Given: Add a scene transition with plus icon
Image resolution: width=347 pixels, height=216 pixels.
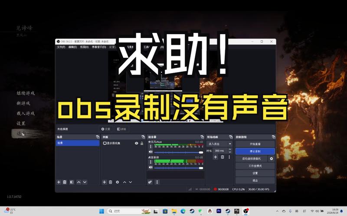Looking at the screenshot, I should (216, 157).
